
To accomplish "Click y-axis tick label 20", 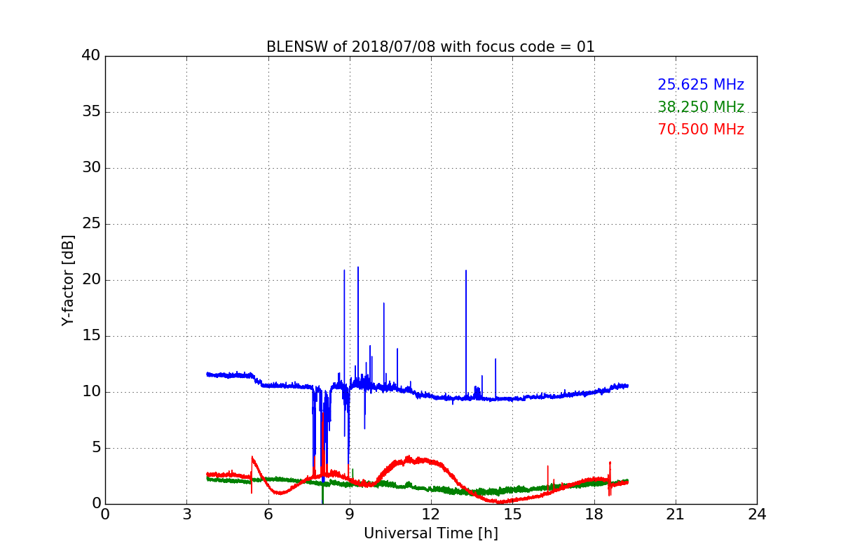I will tap(91, 280).
